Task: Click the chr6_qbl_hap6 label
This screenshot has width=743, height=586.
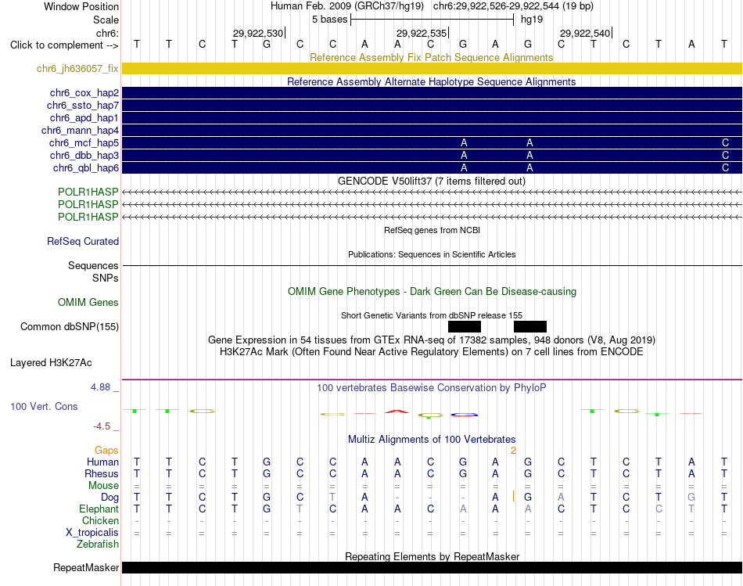Action: click(x=86, y=168)
